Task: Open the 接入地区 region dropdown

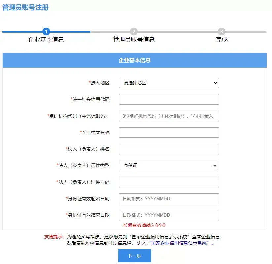Action: pyautogui.click(x=169, y=83)
